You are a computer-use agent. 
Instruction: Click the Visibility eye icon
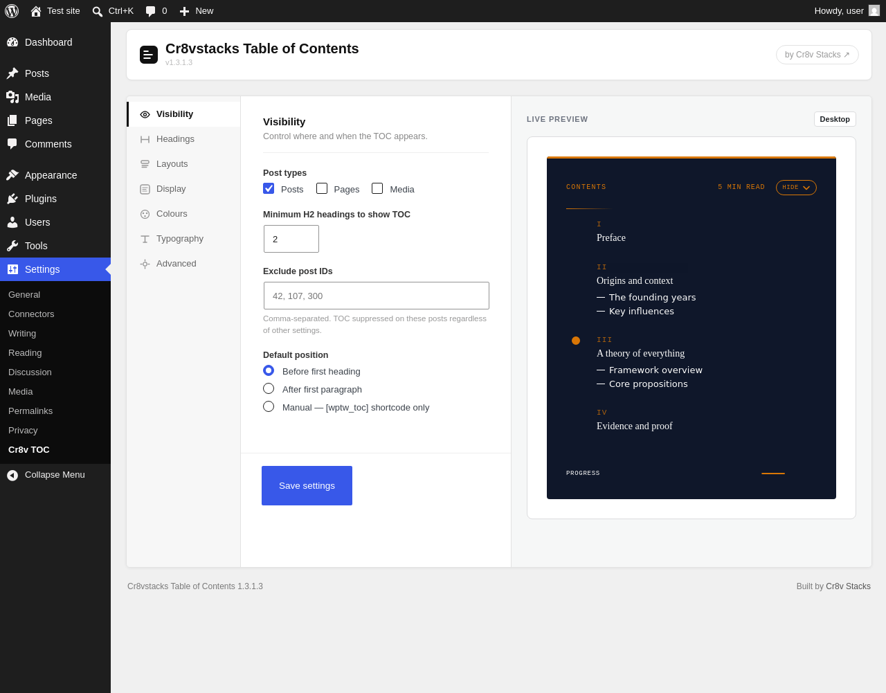[x=145, y=114]
